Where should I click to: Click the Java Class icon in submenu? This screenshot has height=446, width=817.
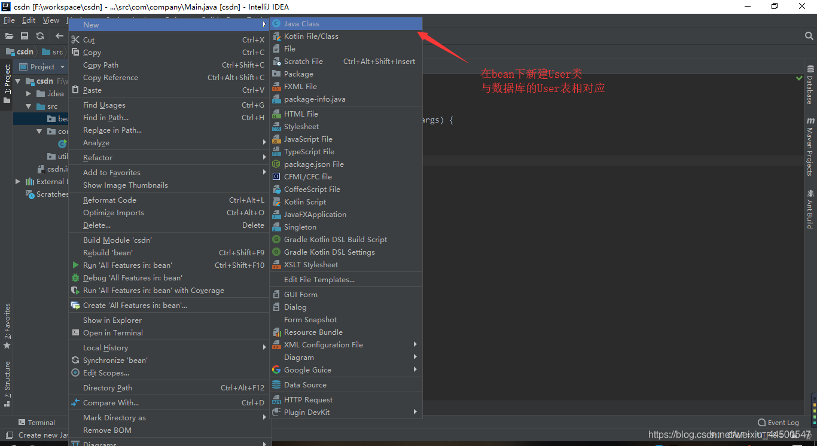[x=276, y=23]
